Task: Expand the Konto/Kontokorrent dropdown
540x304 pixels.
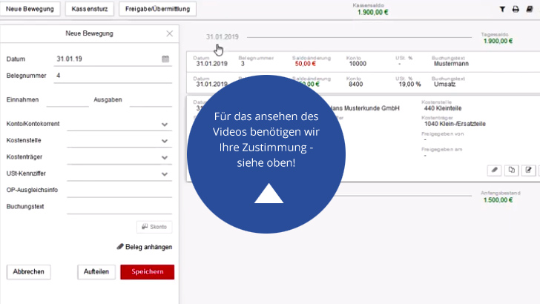Action: 165,125
